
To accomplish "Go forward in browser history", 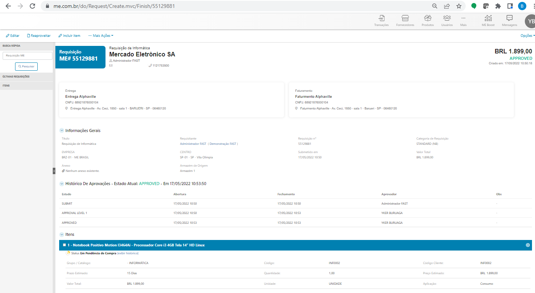I will coord(20,6).
